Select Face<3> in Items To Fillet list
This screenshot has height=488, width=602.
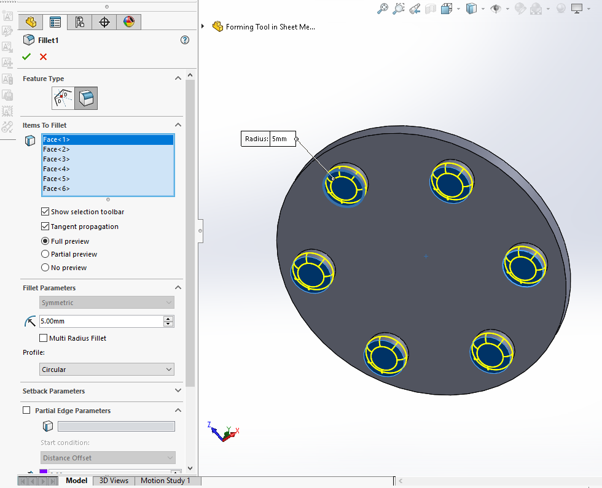[57, 159]
